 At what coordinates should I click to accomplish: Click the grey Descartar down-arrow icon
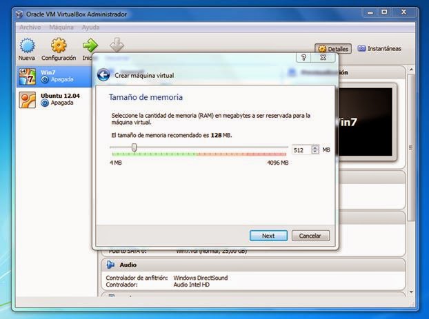coord(117,45)
